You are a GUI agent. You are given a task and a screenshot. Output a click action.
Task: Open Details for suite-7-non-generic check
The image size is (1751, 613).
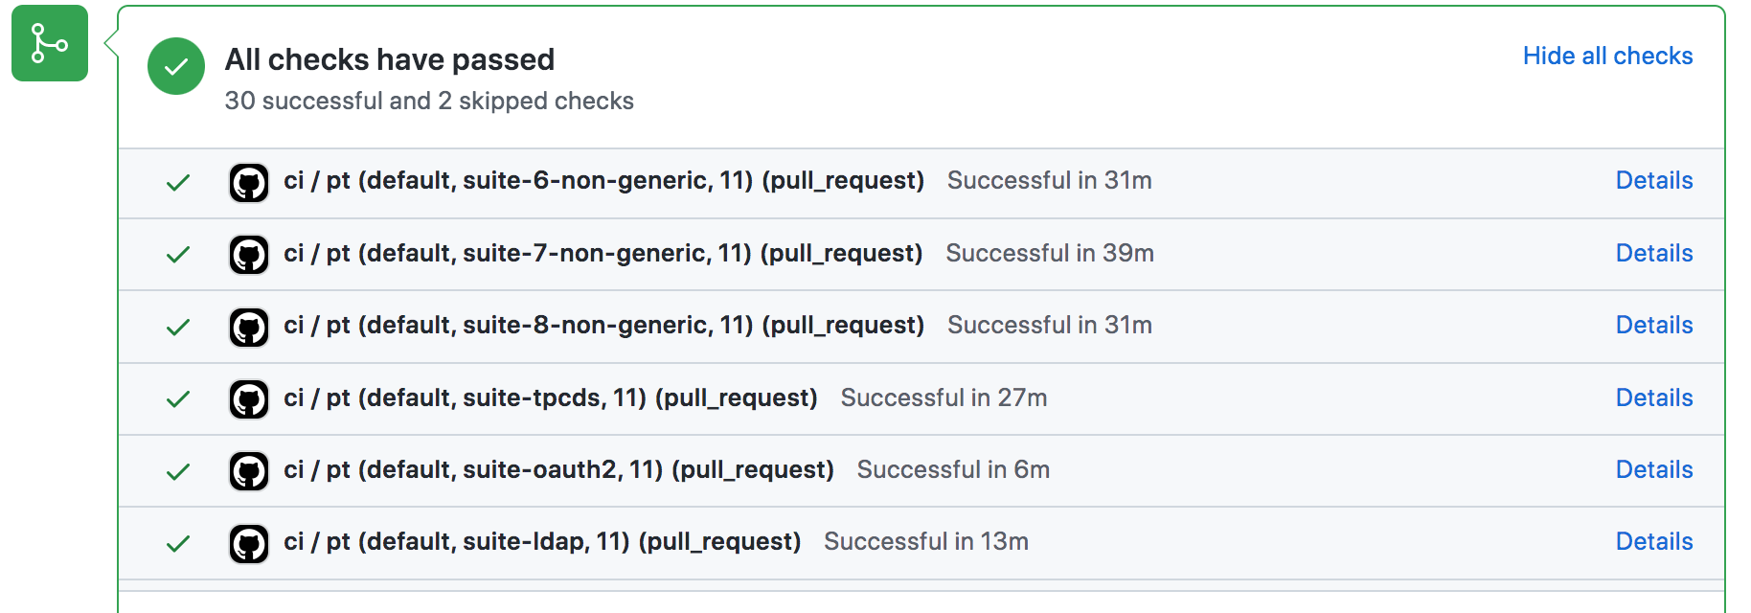pos(1653,253)
